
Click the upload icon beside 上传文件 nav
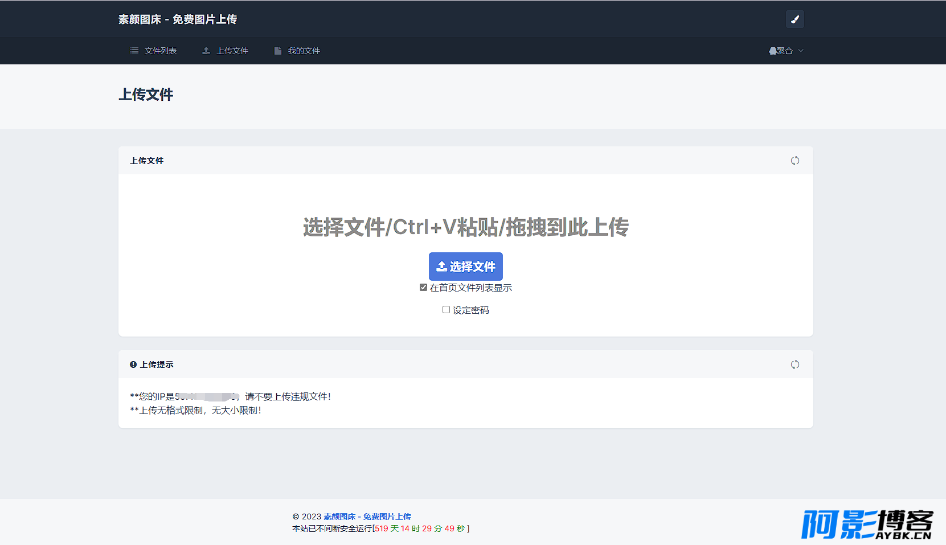coord(206,51)
